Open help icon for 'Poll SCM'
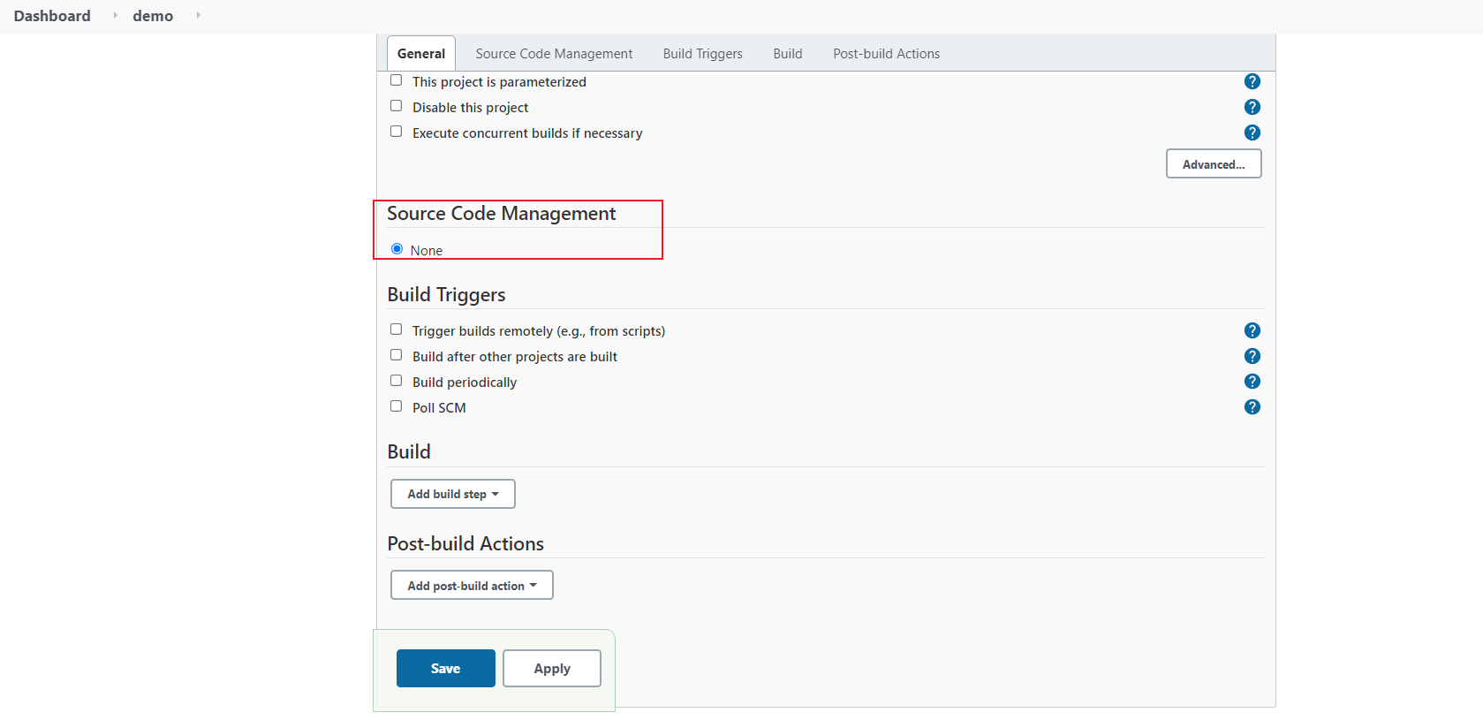This screenshot has width=1483, height=720. 1252,407
